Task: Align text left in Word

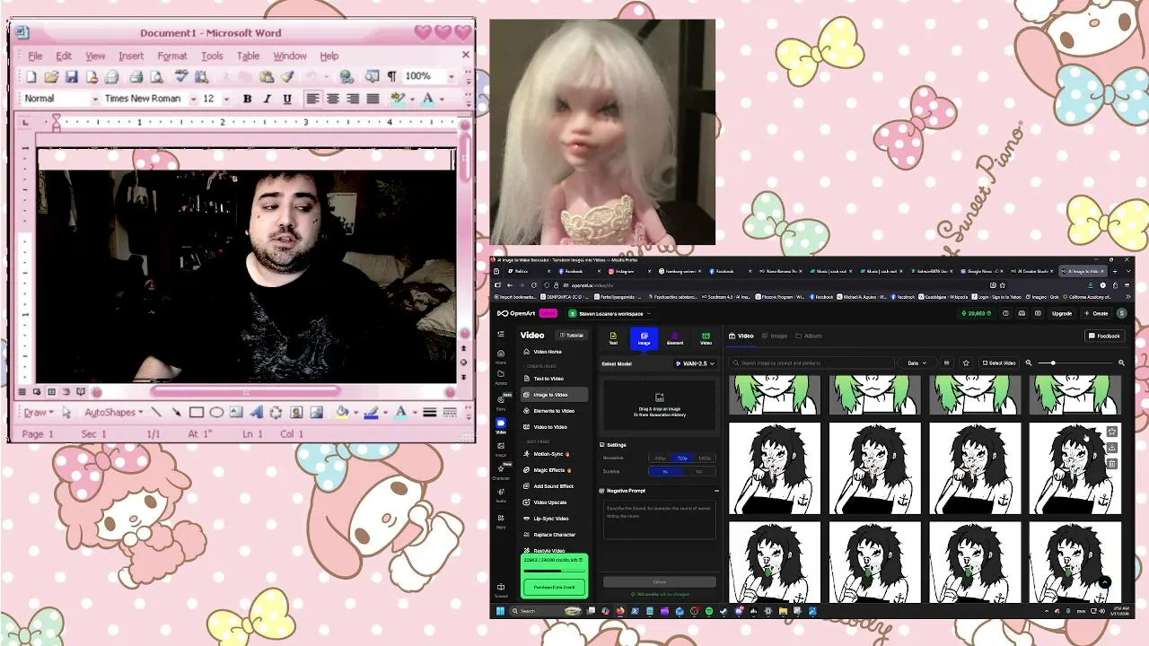Action: click(312, 99)
